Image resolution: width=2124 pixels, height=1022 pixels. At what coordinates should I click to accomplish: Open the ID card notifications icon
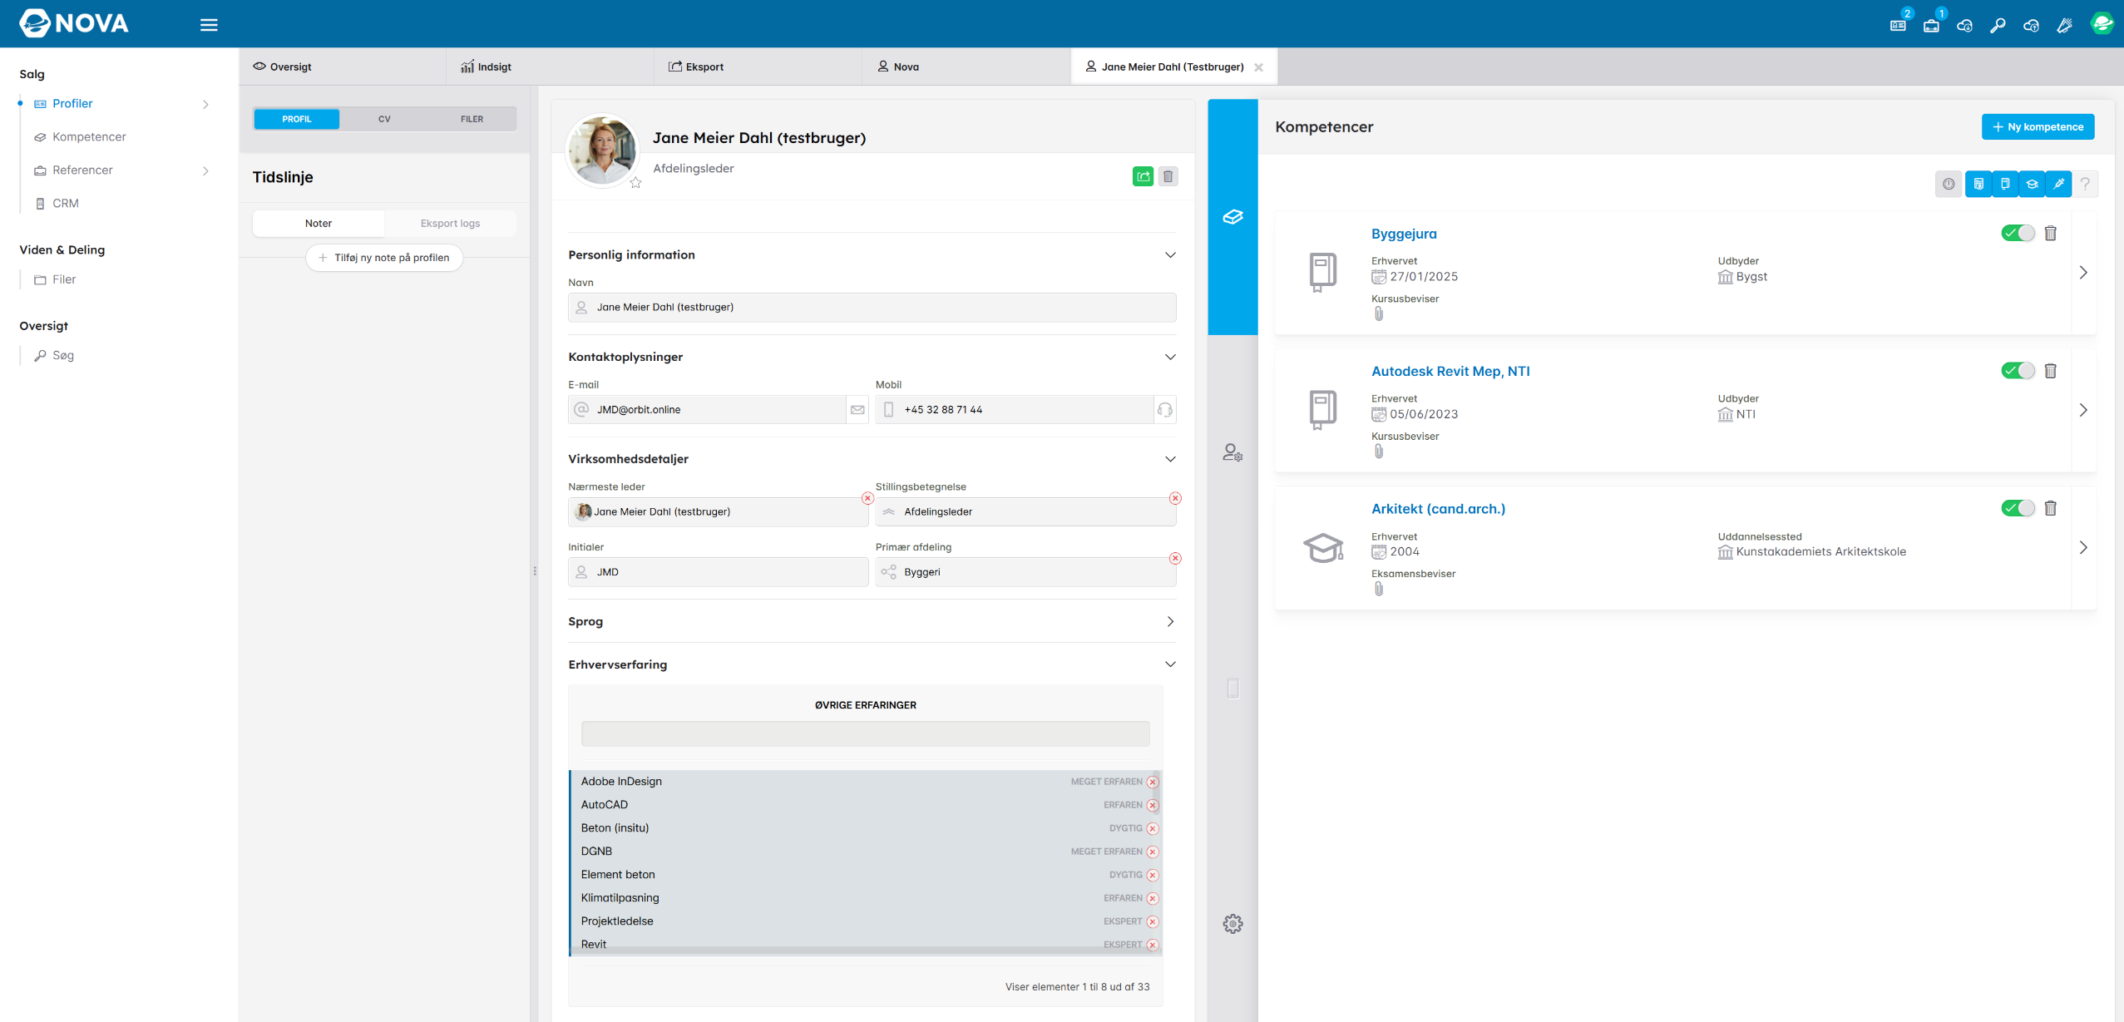1898,25
